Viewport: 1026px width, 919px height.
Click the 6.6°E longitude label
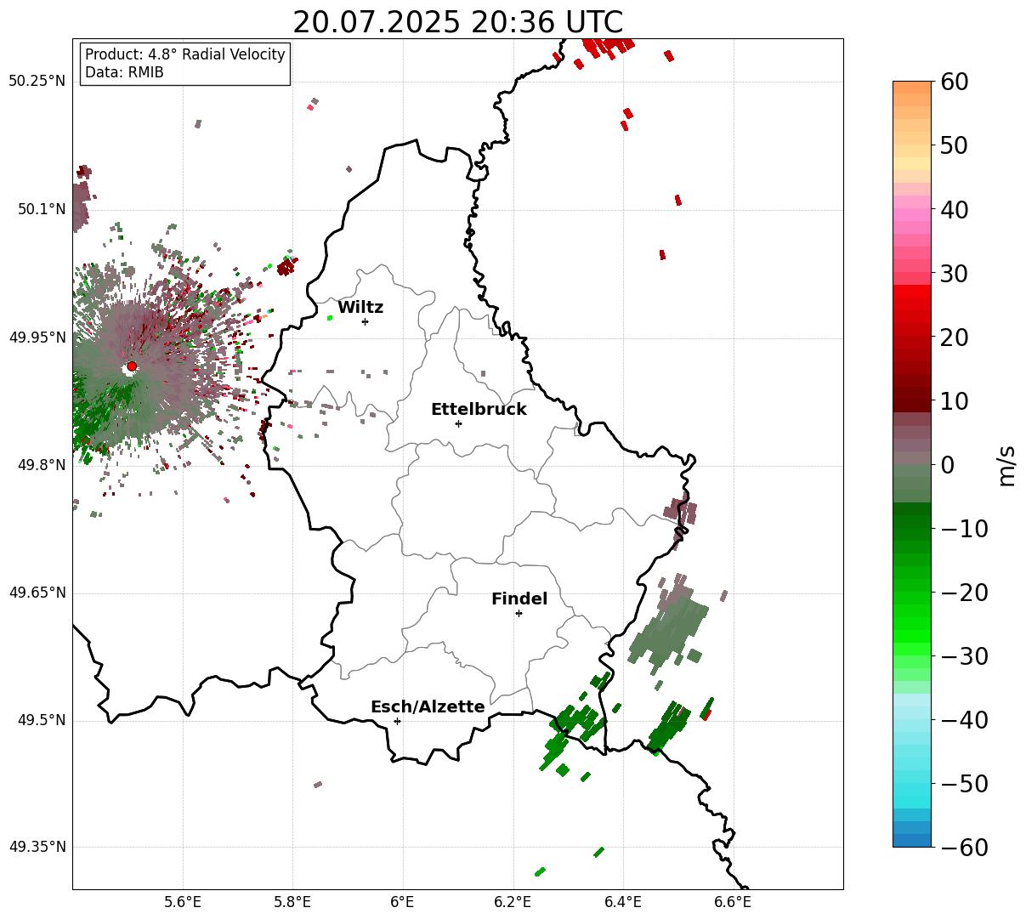click(733, 902)
